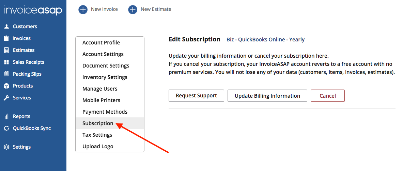This screenshot has height=171, width=418.
Task: Click the QuickBooks Sync refresh icon
Action: click(6, 128)
